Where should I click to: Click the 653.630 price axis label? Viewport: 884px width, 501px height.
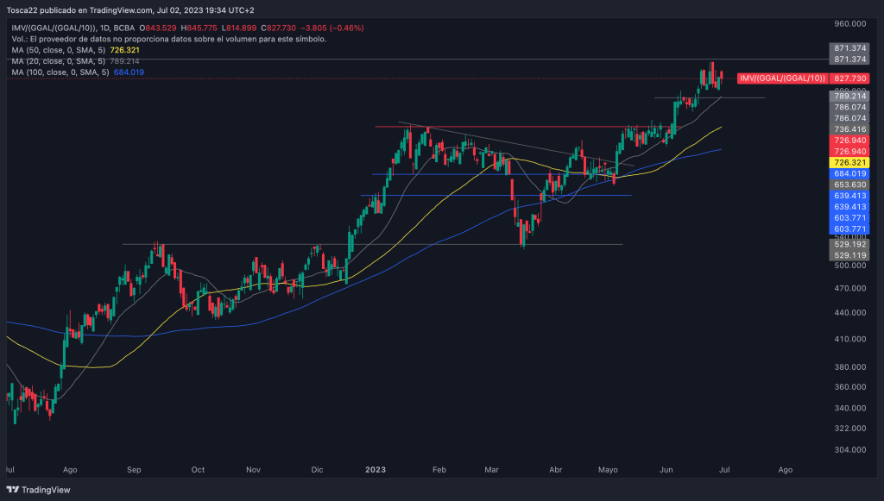click(849, 185)
